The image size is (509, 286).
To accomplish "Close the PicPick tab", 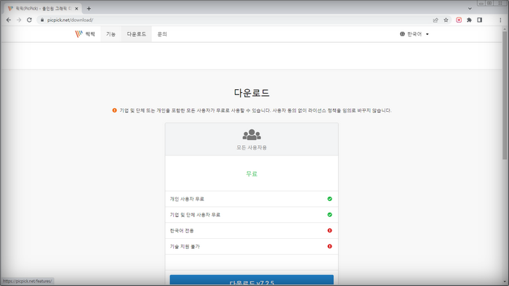I will coord(76,9).
